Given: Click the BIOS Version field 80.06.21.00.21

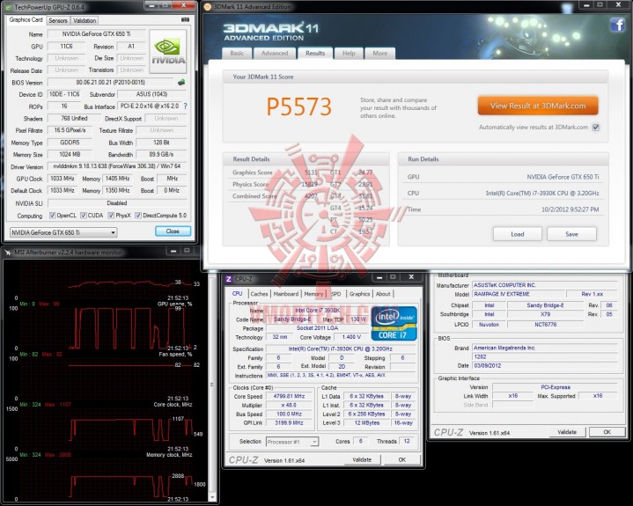Looking at the screenshot, I should click(111, 83).
